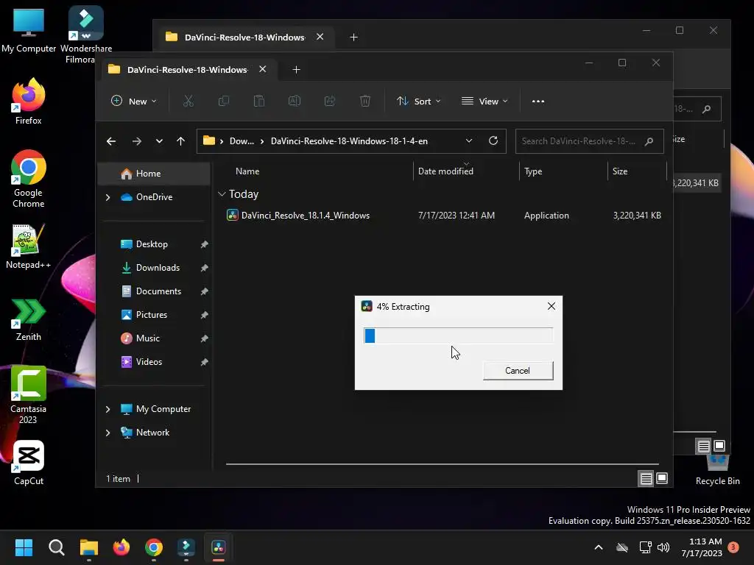Click the DaVinci-Resolve-18-Windows-18-1-4-en breadcrumb

(x=349, y=141)
